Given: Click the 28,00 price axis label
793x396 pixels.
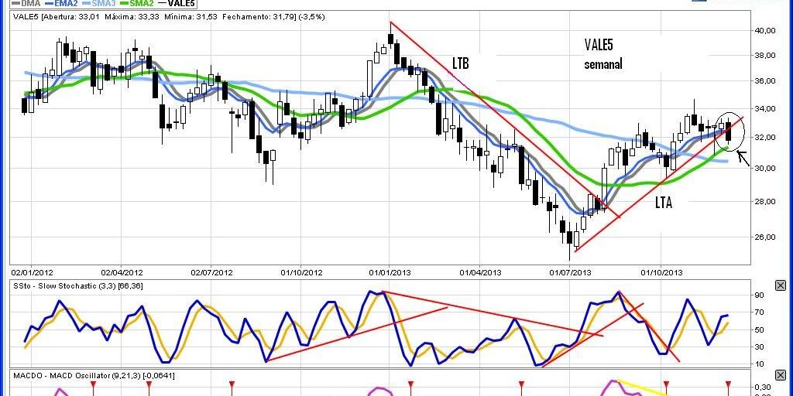Looking at the screenshot, I should pyautogui.click(x=765, y=202).
